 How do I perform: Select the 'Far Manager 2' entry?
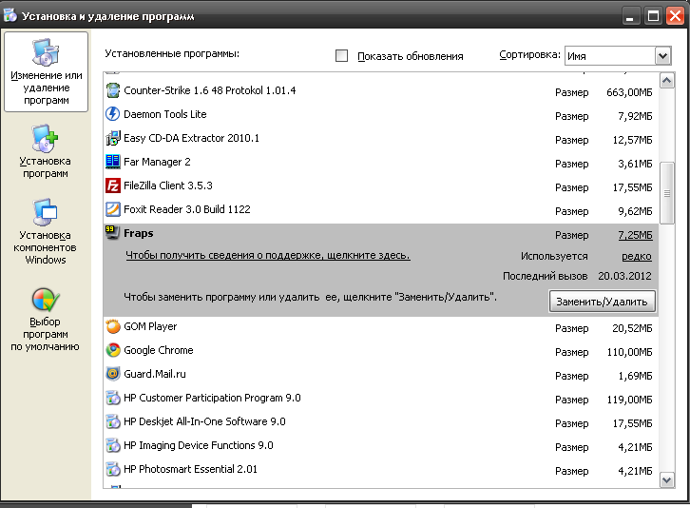point(157,162)
